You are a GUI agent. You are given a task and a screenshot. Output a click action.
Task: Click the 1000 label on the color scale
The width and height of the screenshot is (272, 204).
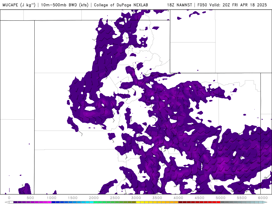(x=51, y=198)
